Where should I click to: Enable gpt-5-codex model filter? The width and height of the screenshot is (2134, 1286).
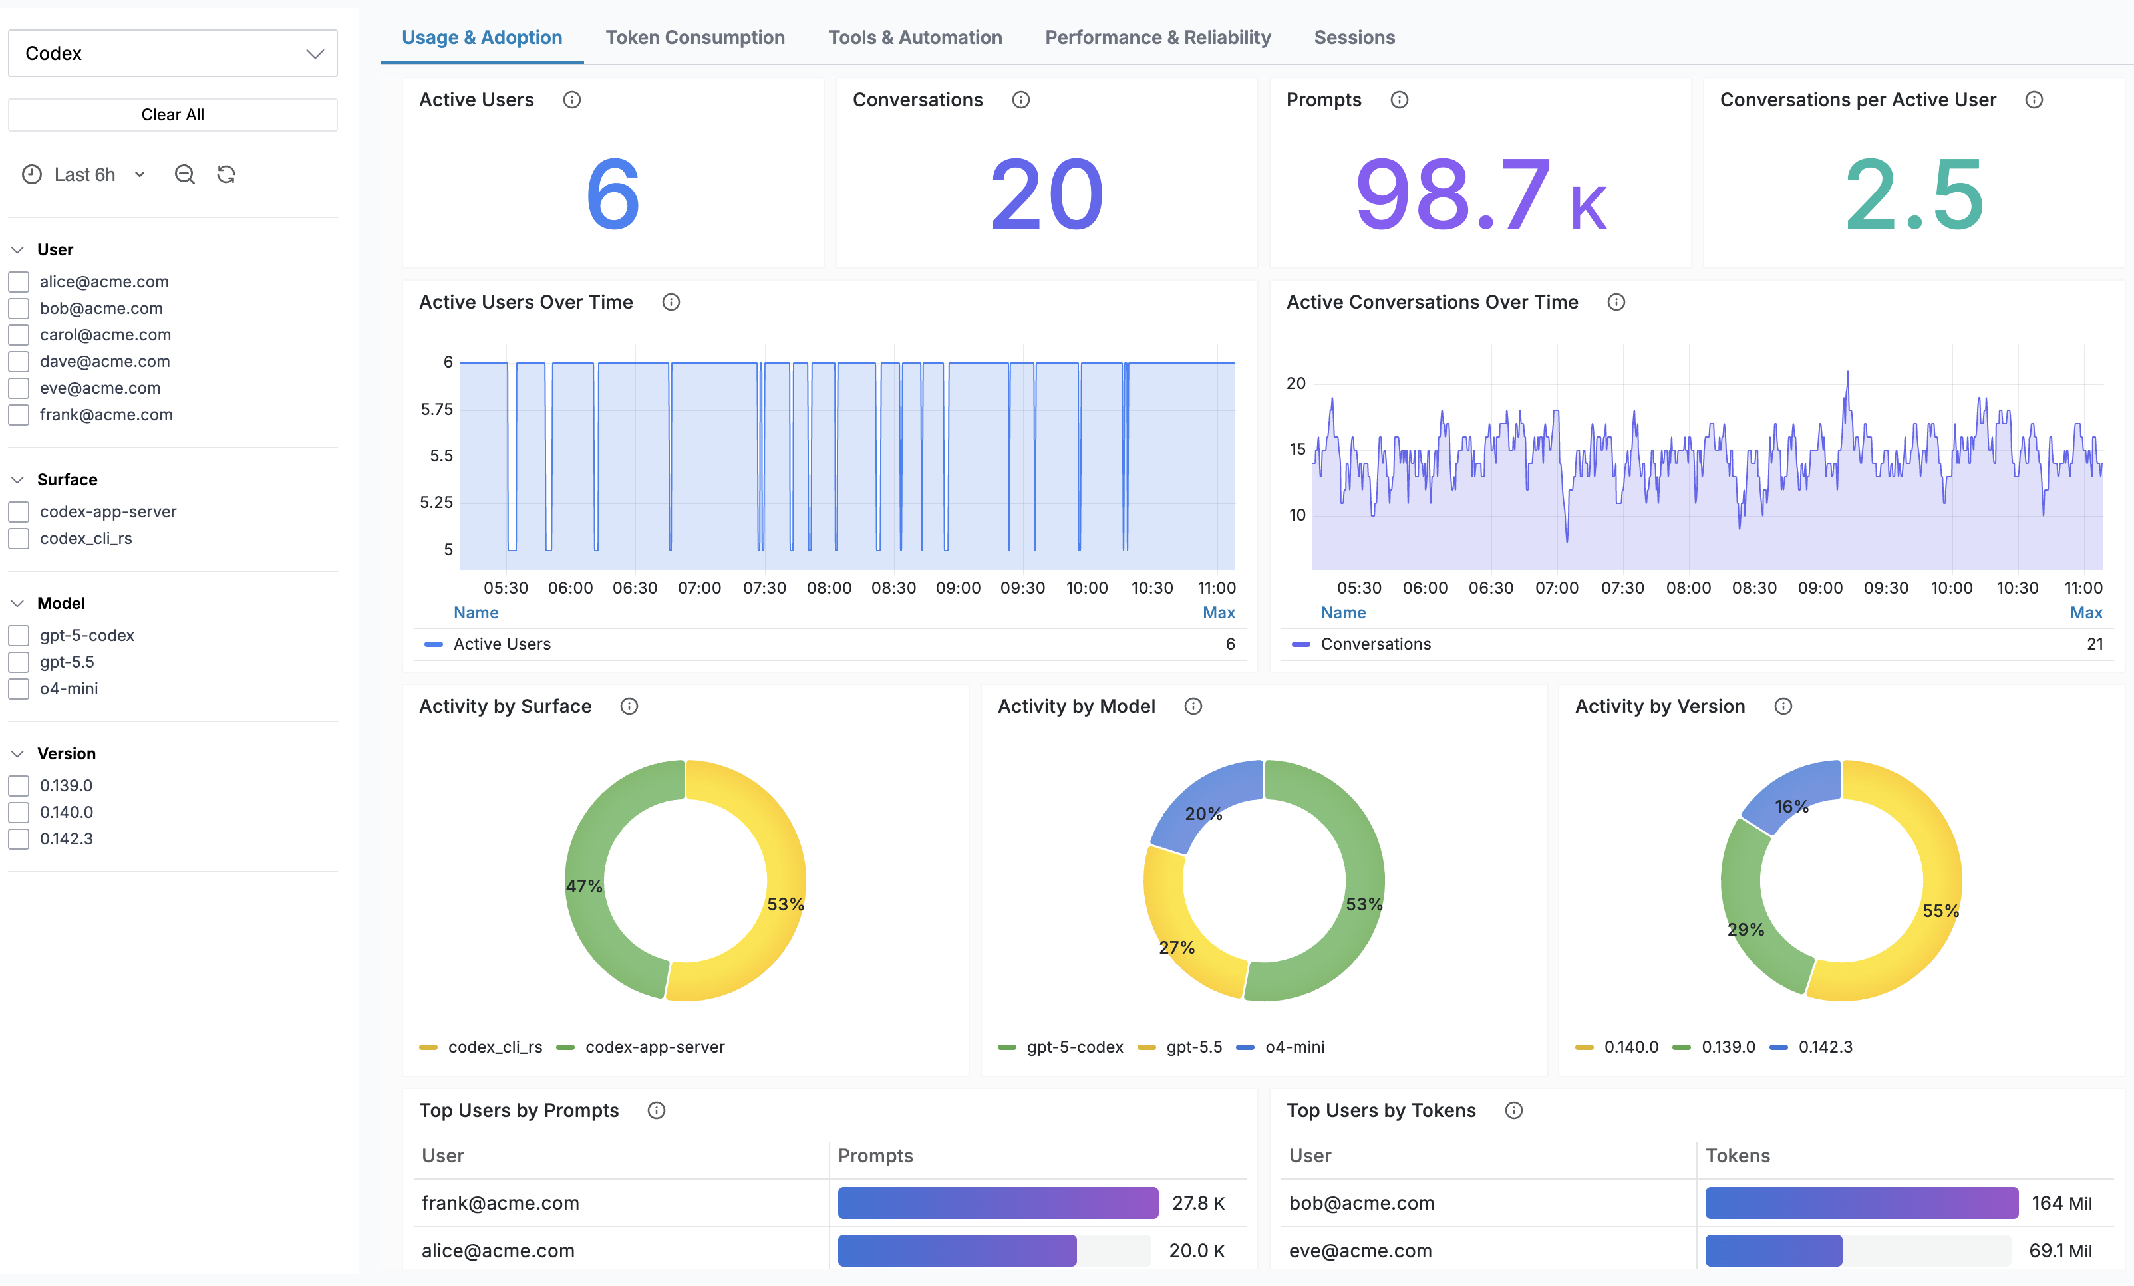pyautogui.click(x=19, y=636)
